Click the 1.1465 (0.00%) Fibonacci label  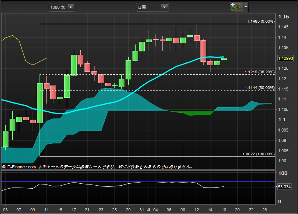pyautogui.click(x=261, y=21)
